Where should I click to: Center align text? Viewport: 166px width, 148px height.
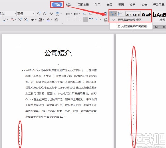tap(74, 19)
